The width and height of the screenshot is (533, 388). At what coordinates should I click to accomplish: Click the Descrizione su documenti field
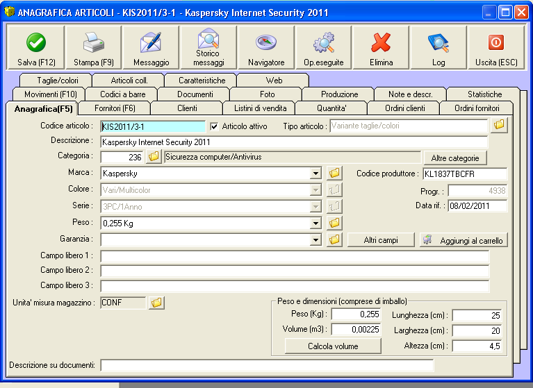(x=267, y=365)
